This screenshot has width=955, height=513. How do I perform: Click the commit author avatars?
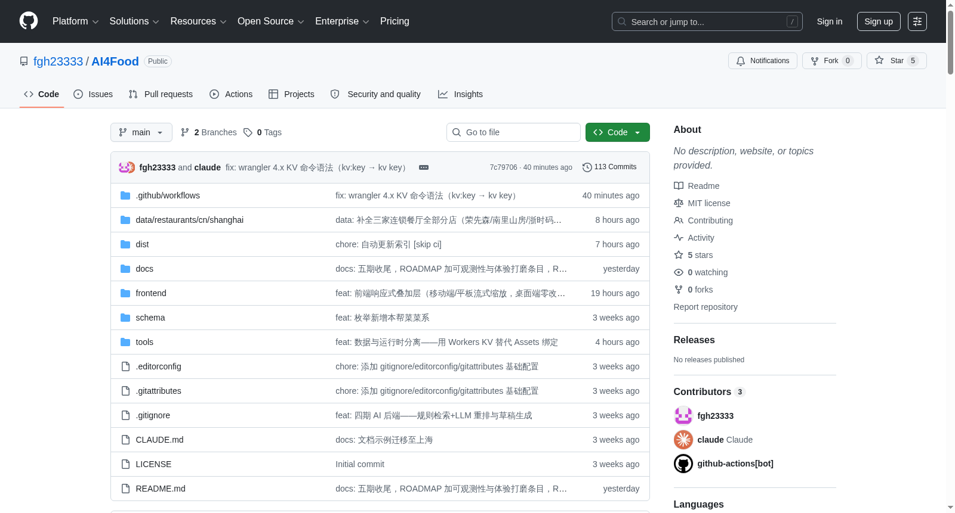tap(127, 167)
